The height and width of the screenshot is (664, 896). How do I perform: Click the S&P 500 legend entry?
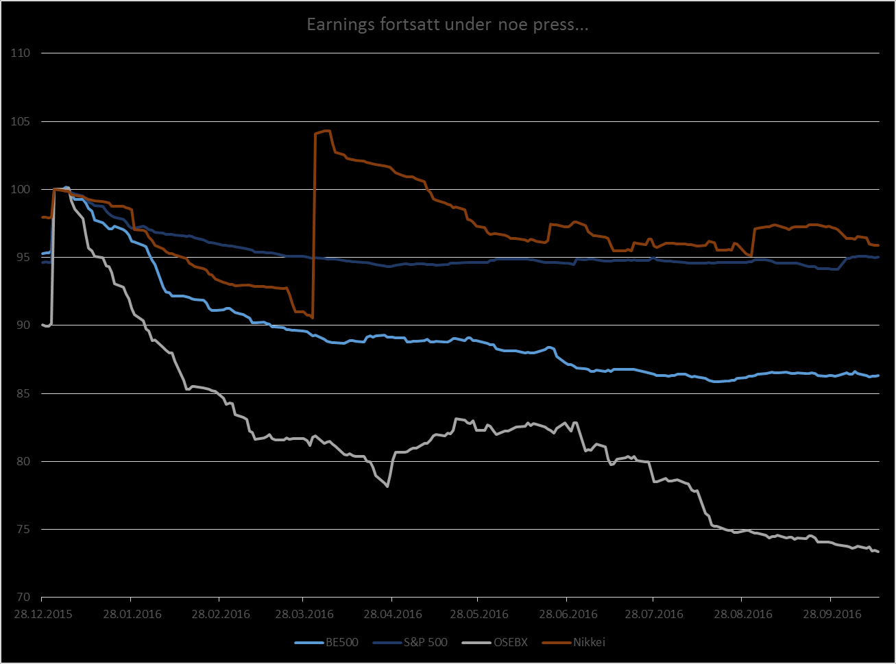(410, 642)
